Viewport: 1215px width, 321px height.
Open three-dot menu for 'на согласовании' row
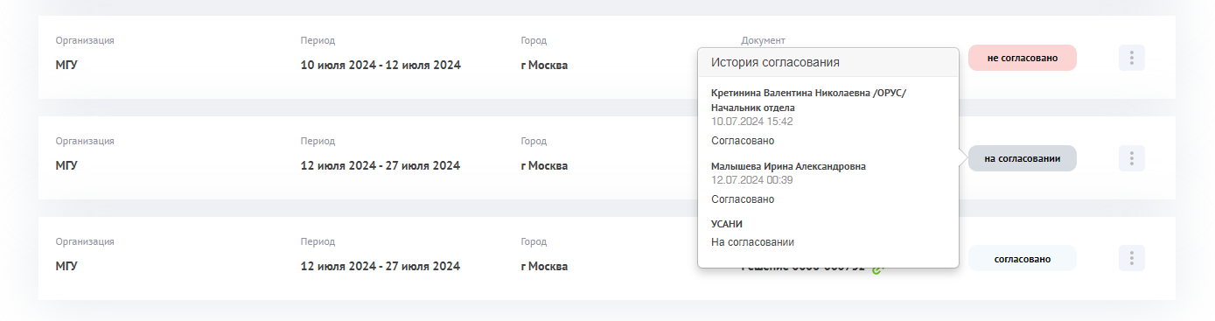point(1131,158)
